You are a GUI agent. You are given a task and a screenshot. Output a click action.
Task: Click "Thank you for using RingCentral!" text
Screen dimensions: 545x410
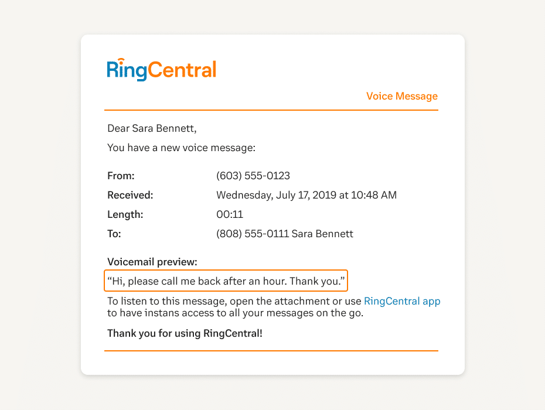coord(185,334)
